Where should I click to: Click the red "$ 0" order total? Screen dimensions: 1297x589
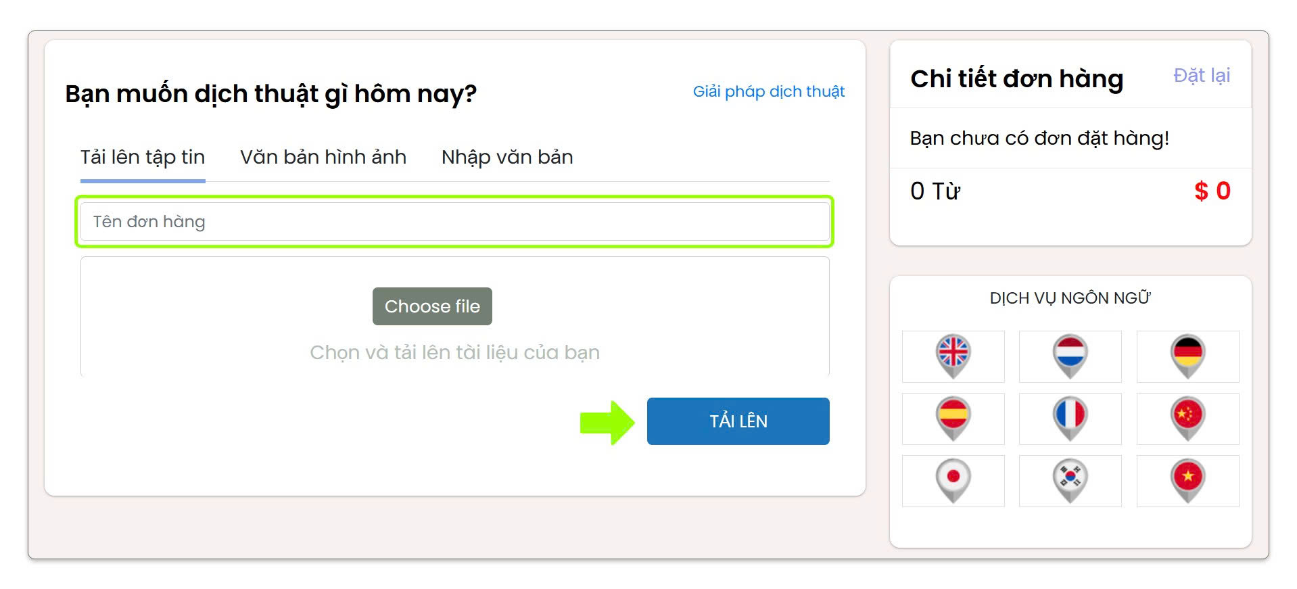coord(1212,191)
